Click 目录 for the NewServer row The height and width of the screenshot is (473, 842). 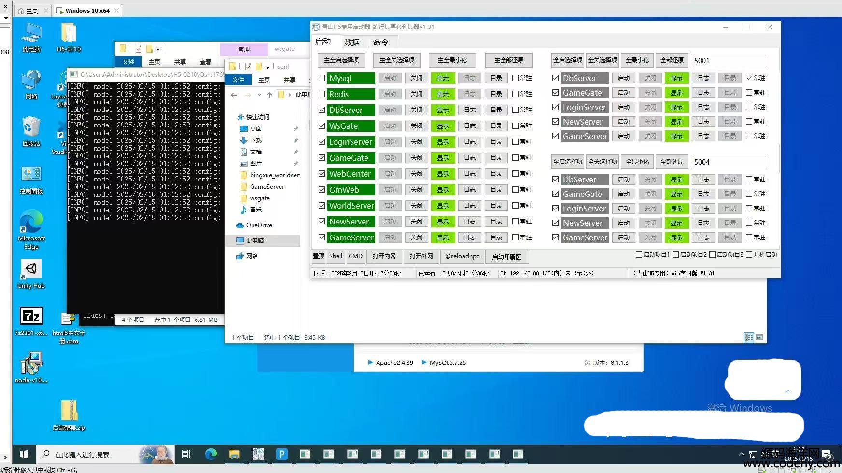[496, 222]
